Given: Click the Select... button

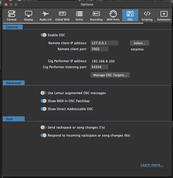Looking at the screenshot, I should [139, 43].
